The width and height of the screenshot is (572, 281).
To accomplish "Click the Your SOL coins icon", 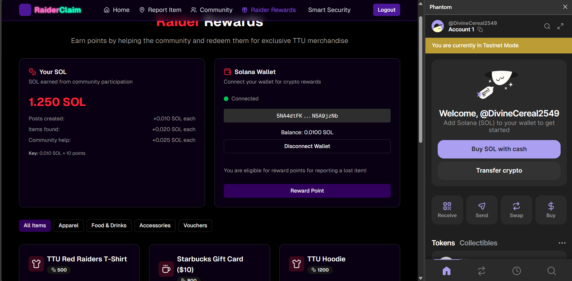I will pyautogui.click(x=32, y=72).
